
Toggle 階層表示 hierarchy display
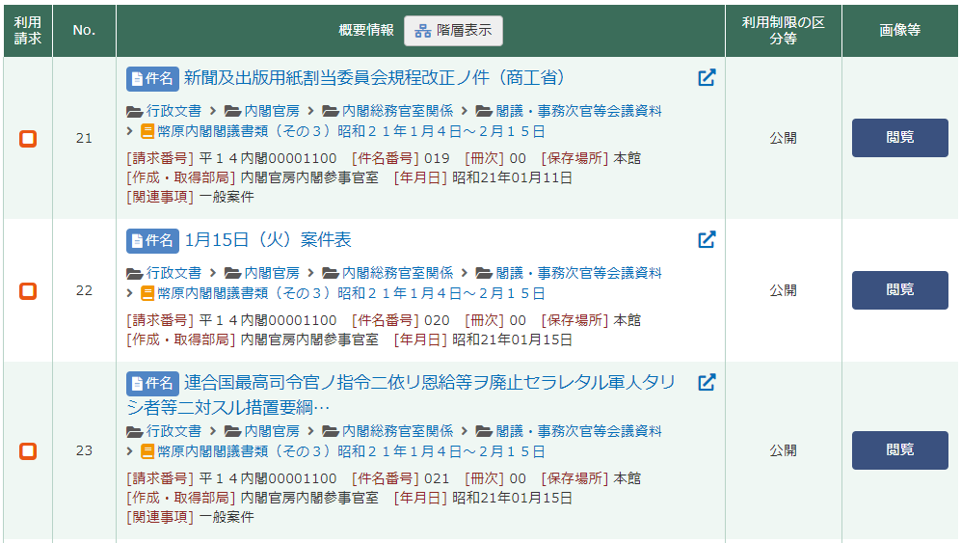[453, 31]
